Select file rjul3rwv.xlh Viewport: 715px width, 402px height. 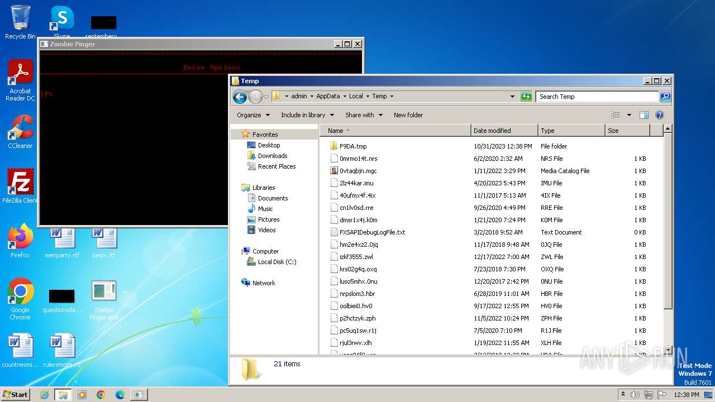pos(355,343)
